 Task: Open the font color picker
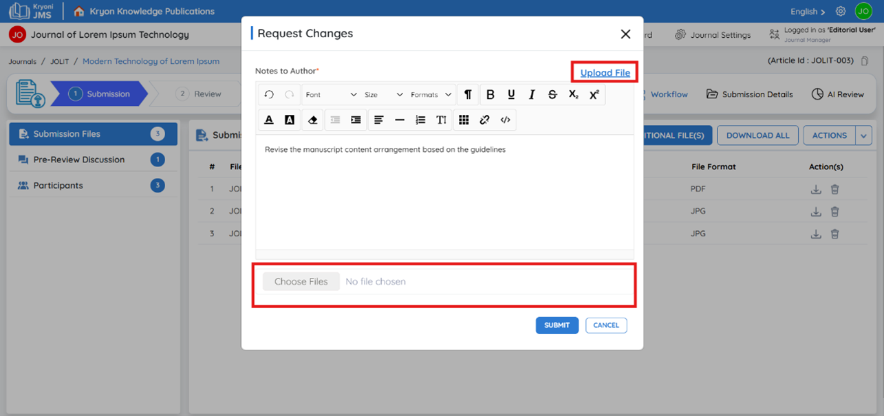(269, 120)
